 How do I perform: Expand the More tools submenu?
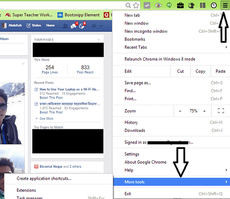(171, 182)
